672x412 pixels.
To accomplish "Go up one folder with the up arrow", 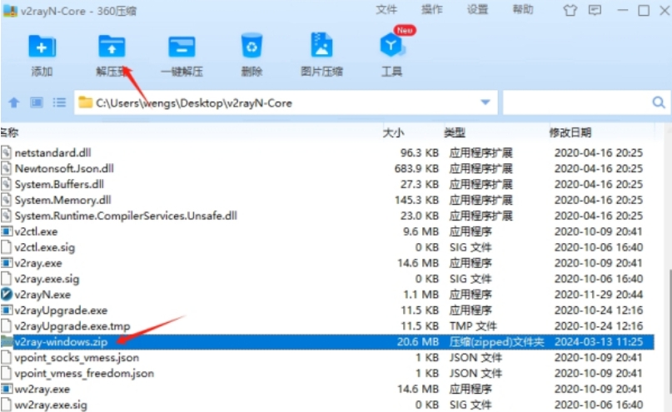I will pos(13,102).
